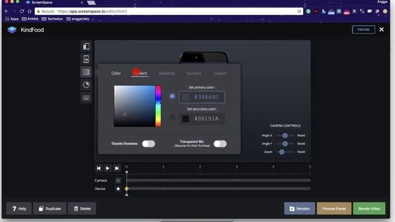The width and height of the screenshot is (395, 222).
Task: Skip to the next keyframe
Action: (x=117, y=168)
